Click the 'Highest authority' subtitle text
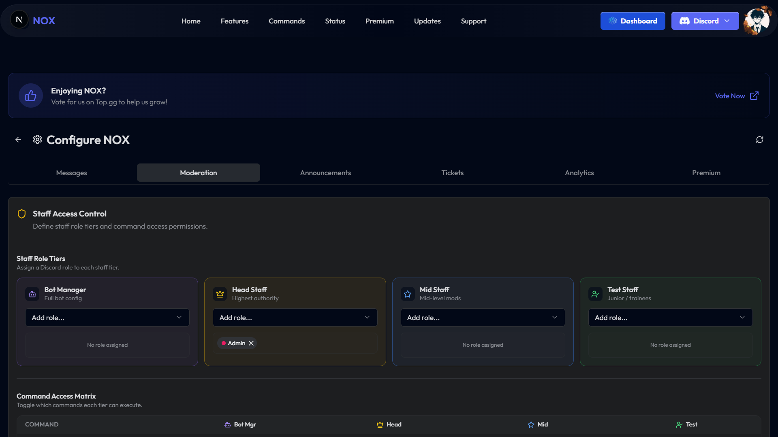The height and width of the screenshot is (437, 778). 255,298
